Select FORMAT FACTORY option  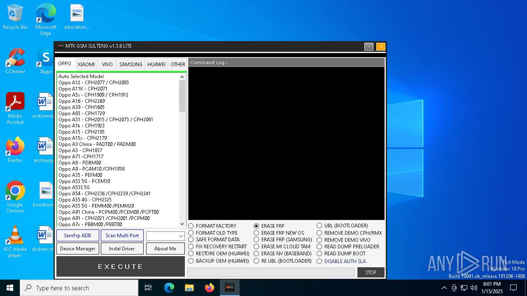pyautogui.click(x=212, y=226)
